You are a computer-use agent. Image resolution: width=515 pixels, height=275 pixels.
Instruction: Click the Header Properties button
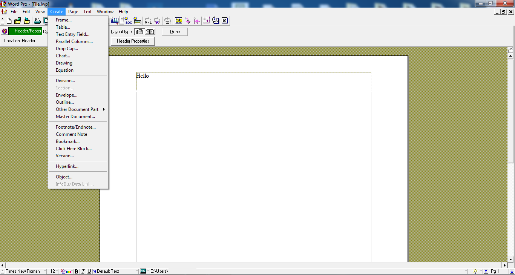tap(133, 41)
